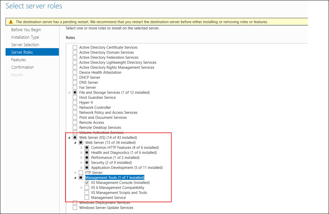Check Active Directory Rights Management Services
This screenshot has width=329, height=214.
pyautogui.click(x=75, y=67)
